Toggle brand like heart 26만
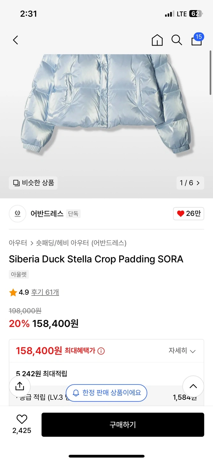The height and width of the screenshot is (462, 213). [188, 214]
